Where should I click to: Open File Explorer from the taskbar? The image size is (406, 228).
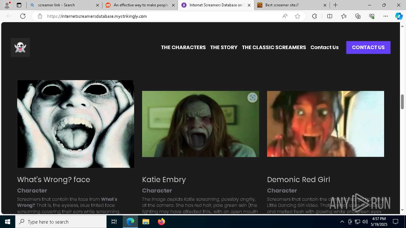(146, 222)
